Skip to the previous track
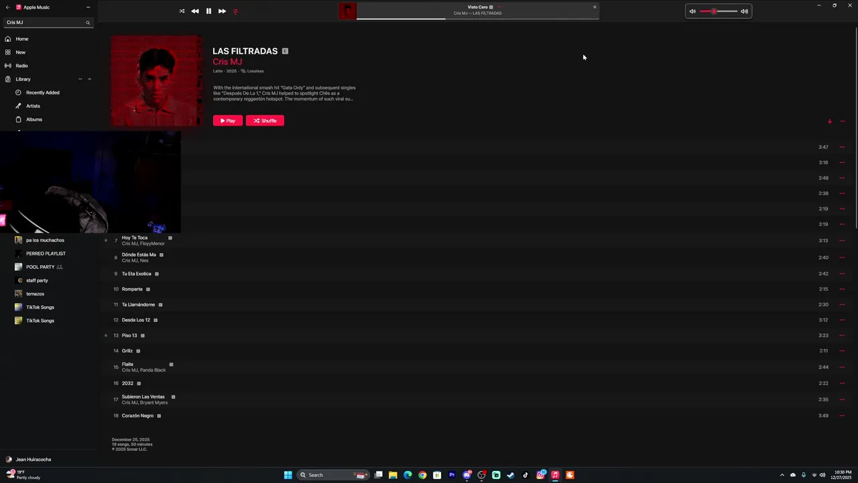 194,11
